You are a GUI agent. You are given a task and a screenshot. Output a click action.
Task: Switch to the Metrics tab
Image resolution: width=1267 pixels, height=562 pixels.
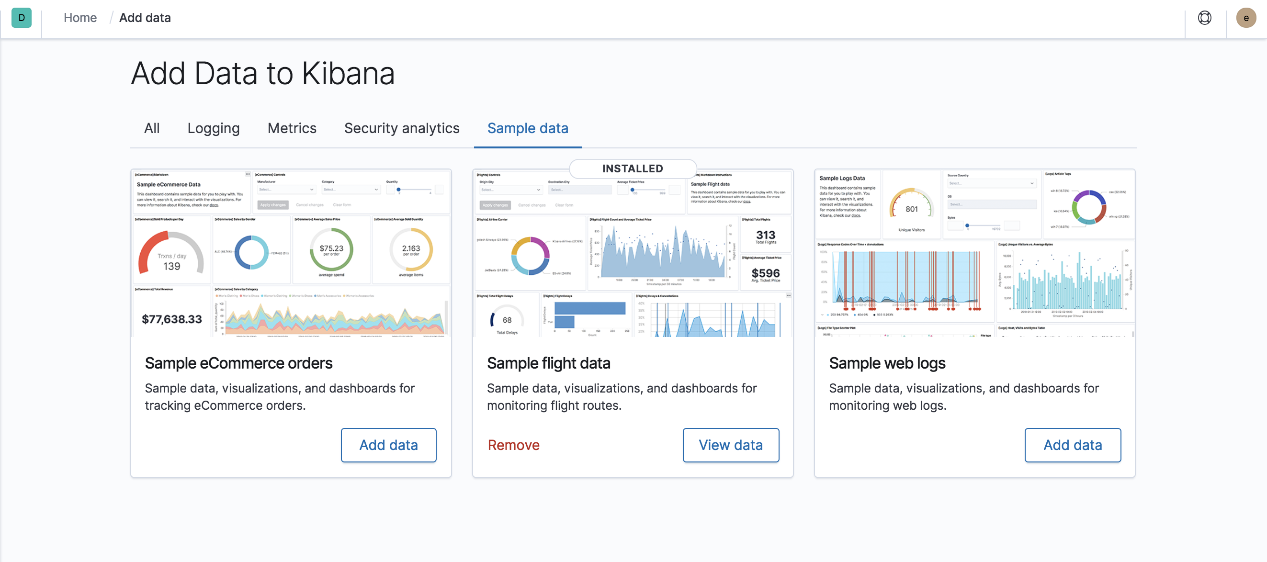[x=292, y=128]
